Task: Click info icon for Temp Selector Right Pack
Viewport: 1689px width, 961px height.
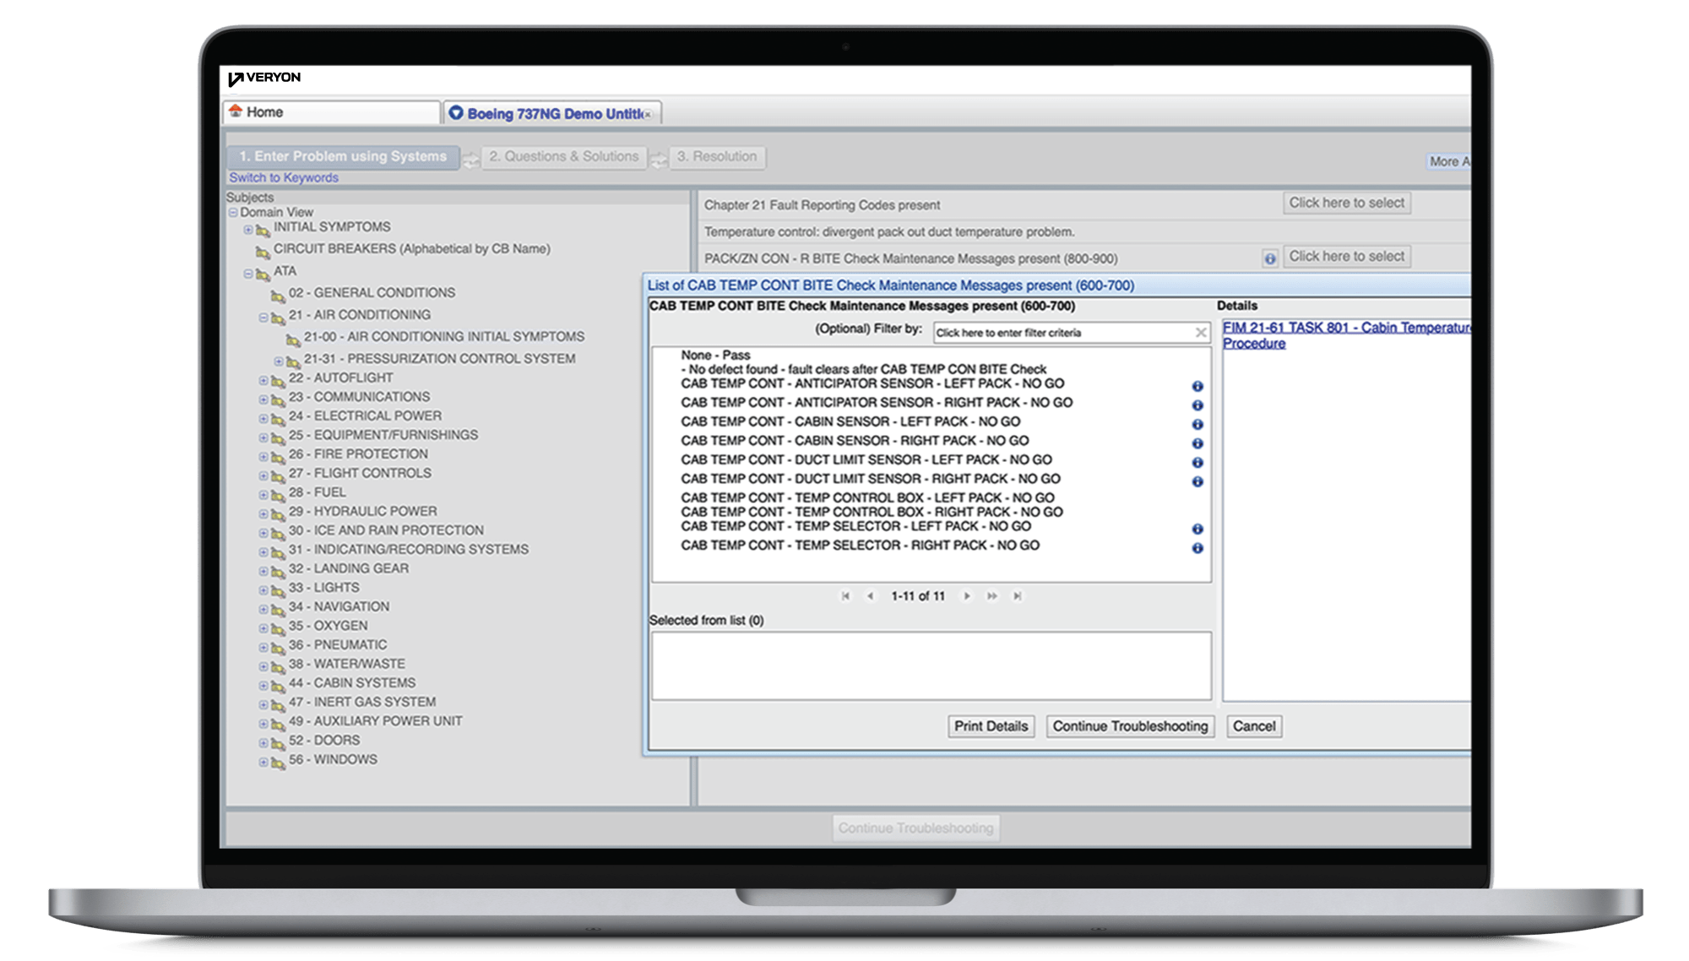Action: point(1197,548)
